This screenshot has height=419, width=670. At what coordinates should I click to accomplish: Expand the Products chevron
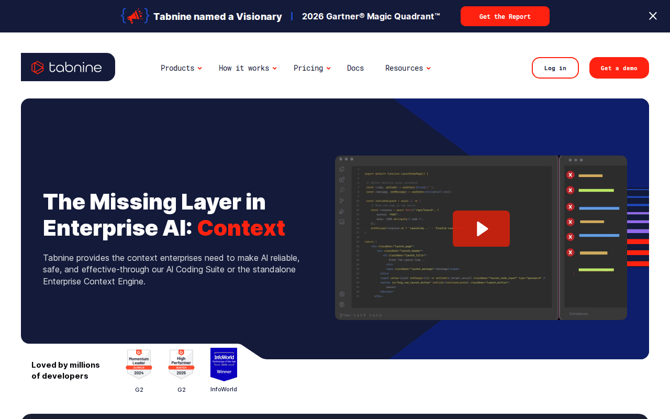[200, 68]
